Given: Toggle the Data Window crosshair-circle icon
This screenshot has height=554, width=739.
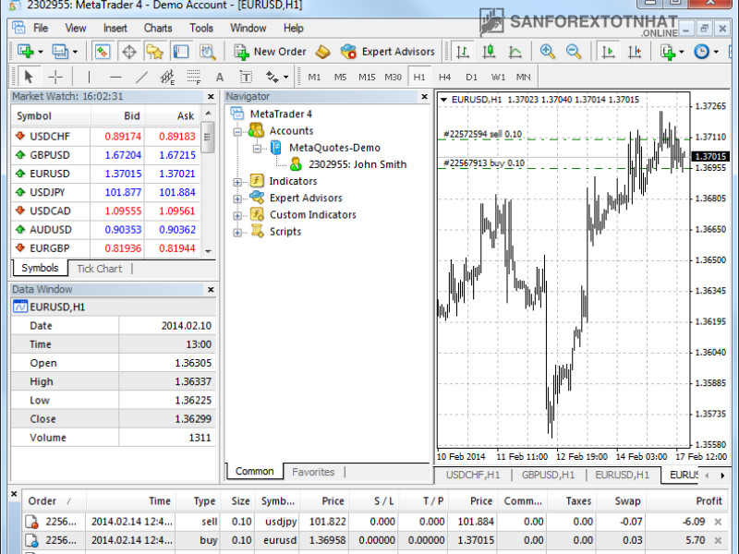Looking at the screenshot, I should coord(128,52).
